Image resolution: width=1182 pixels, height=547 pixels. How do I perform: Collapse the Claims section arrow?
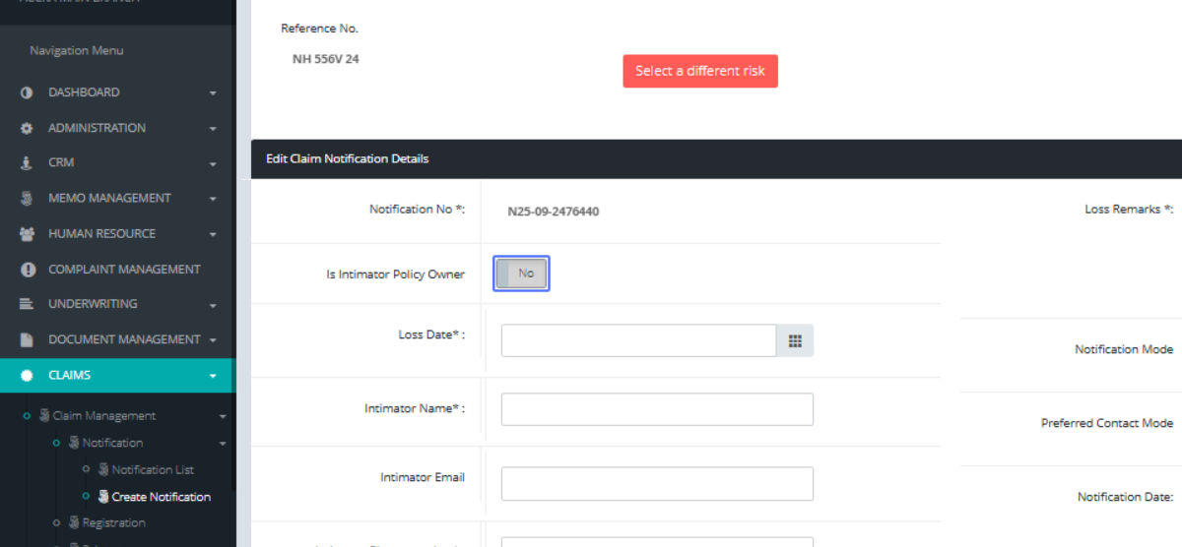pos(213,376)
